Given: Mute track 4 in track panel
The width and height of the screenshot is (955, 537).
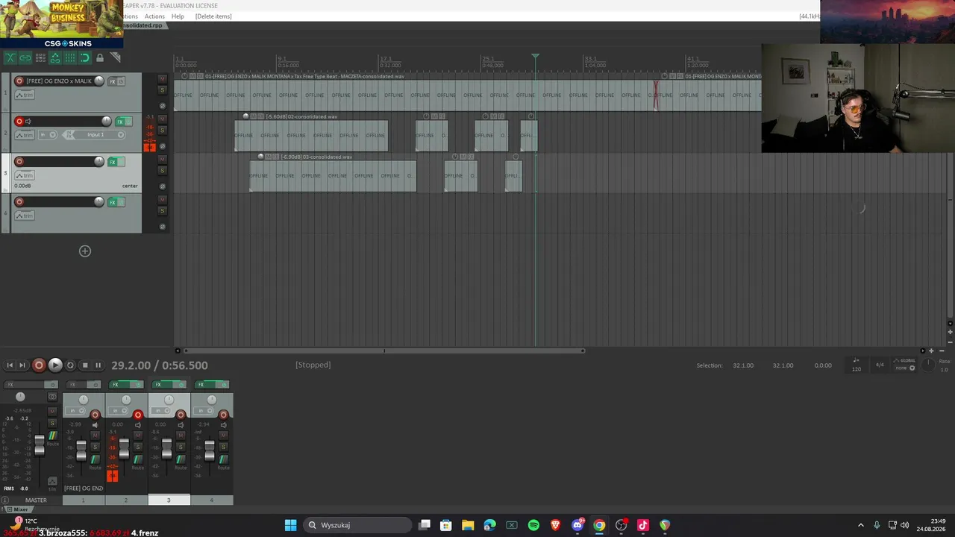Looking at the screenshot, I should (163, 199).
